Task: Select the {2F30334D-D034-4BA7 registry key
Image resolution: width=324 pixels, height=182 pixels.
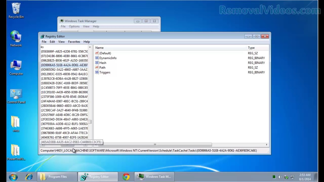Action: point(64,119)
